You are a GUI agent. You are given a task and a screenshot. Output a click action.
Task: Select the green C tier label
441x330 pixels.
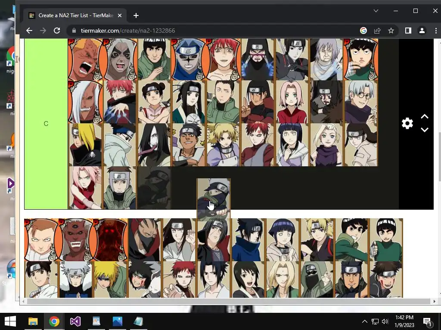[x=46, y=123]
